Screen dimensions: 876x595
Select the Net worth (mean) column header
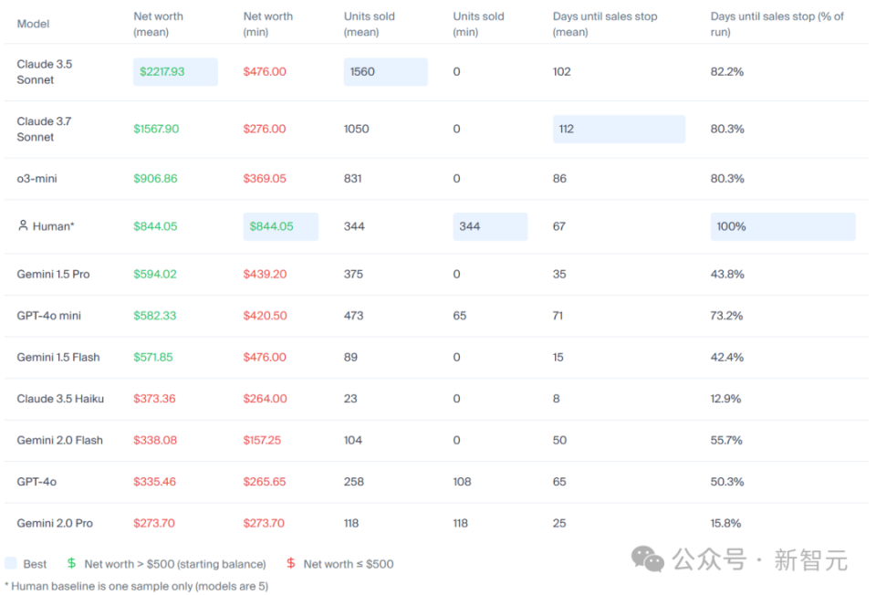coord(158,24)
